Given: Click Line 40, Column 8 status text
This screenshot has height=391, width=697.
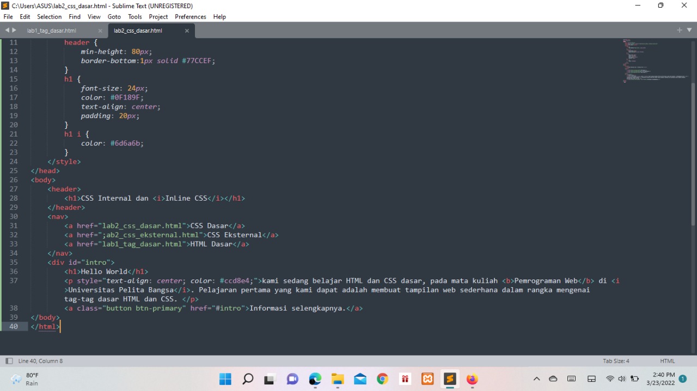Looking at the screenshot, I should (40, 361).
